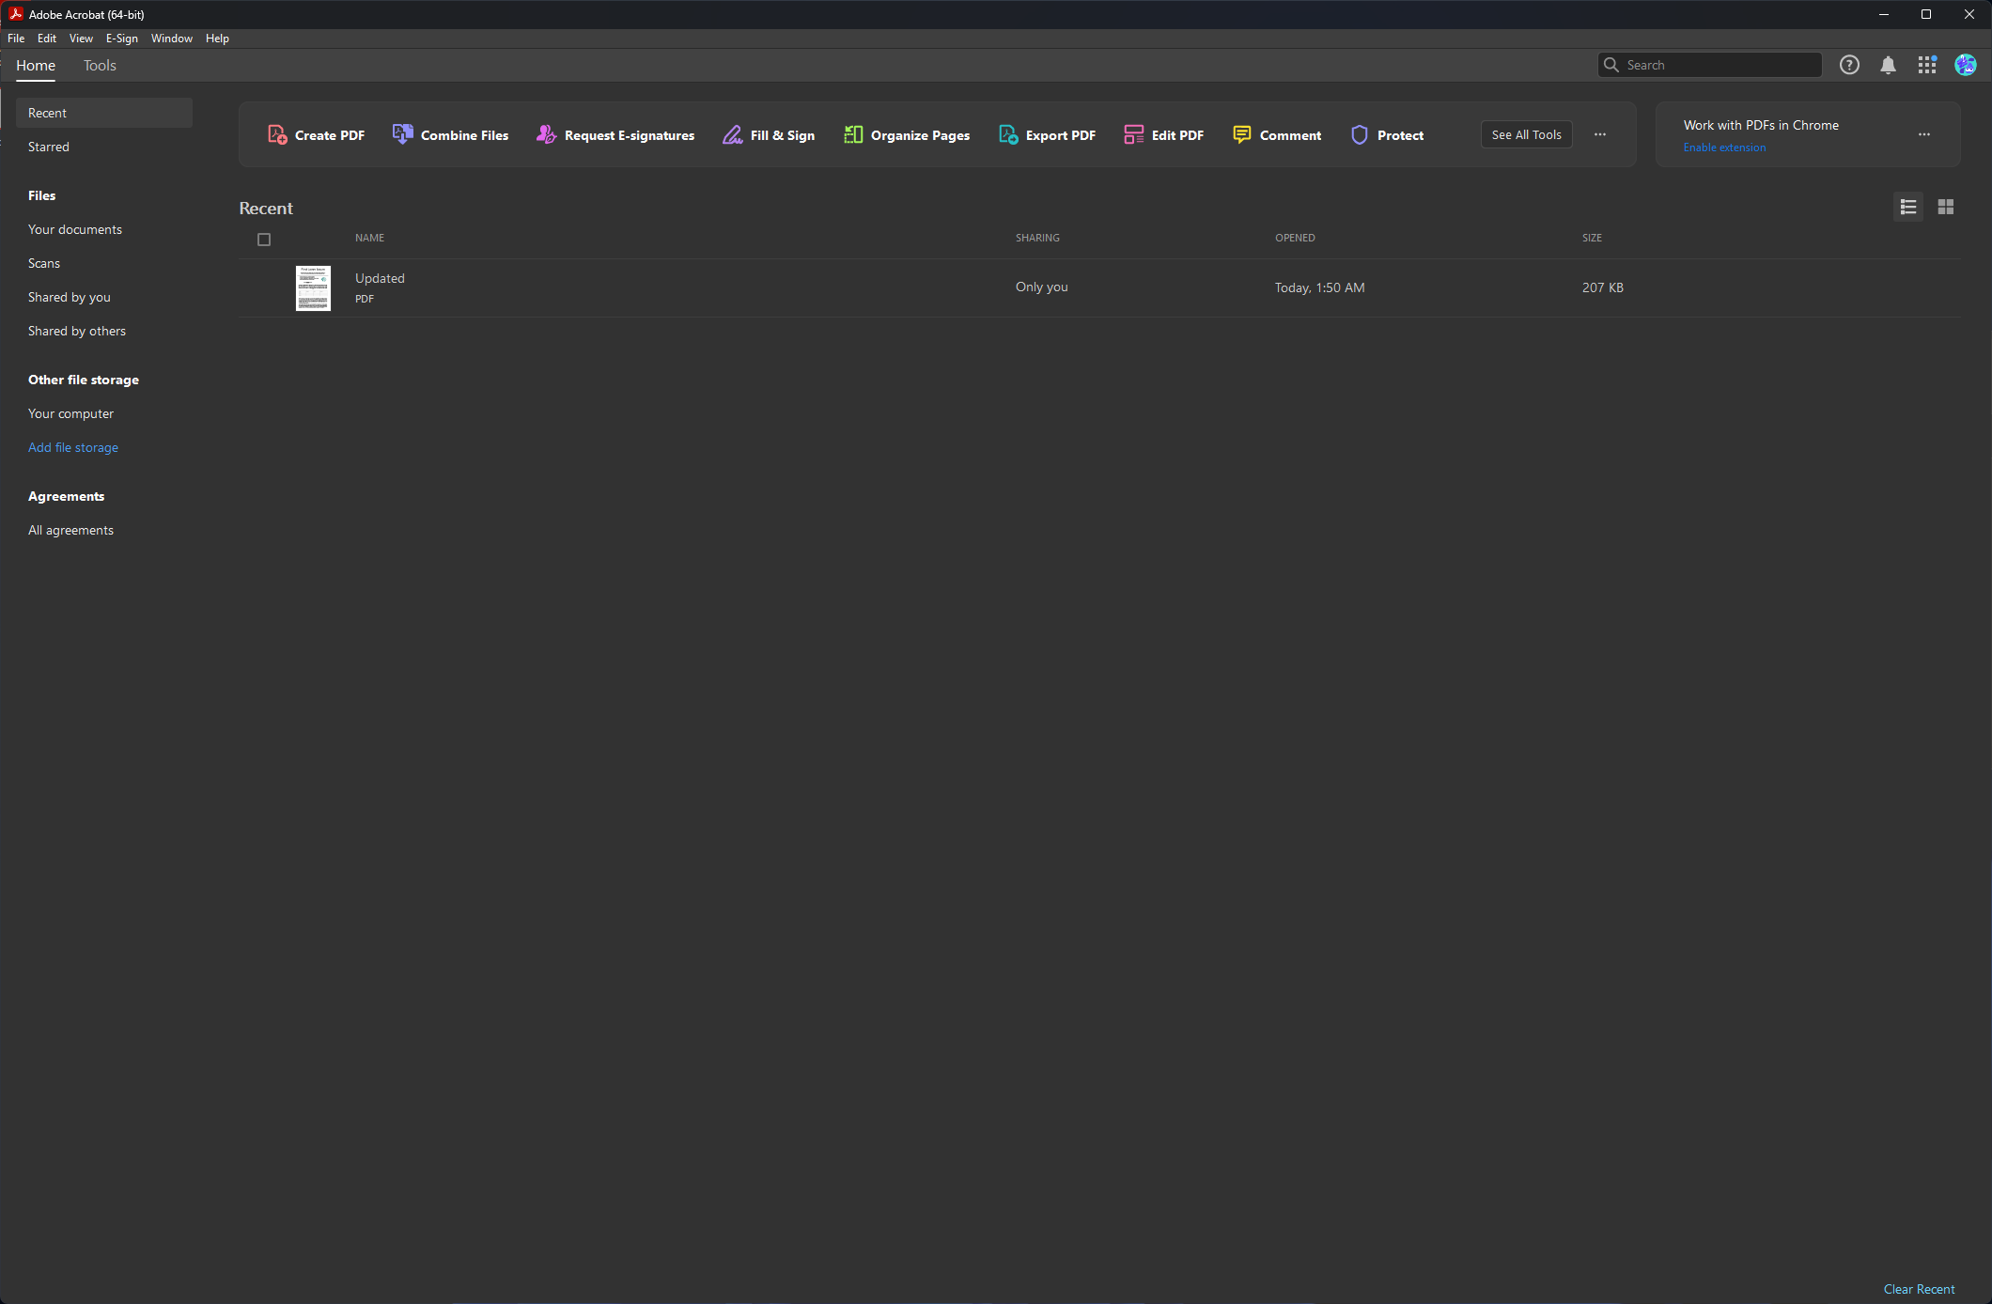Click the Create PDF tool icon
Image resolution: width=1992 pixels, height=1304 pixels.
pos(277,135)
